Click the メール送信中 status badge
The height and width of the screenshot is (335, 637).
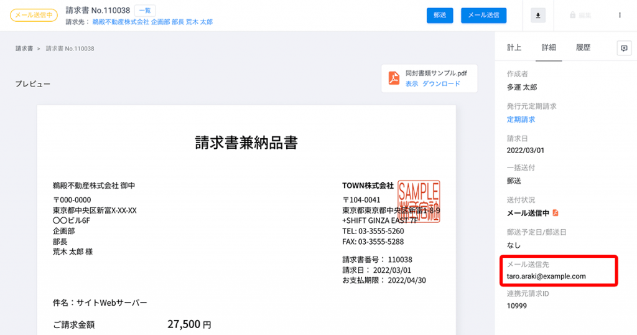click(34, 16)
